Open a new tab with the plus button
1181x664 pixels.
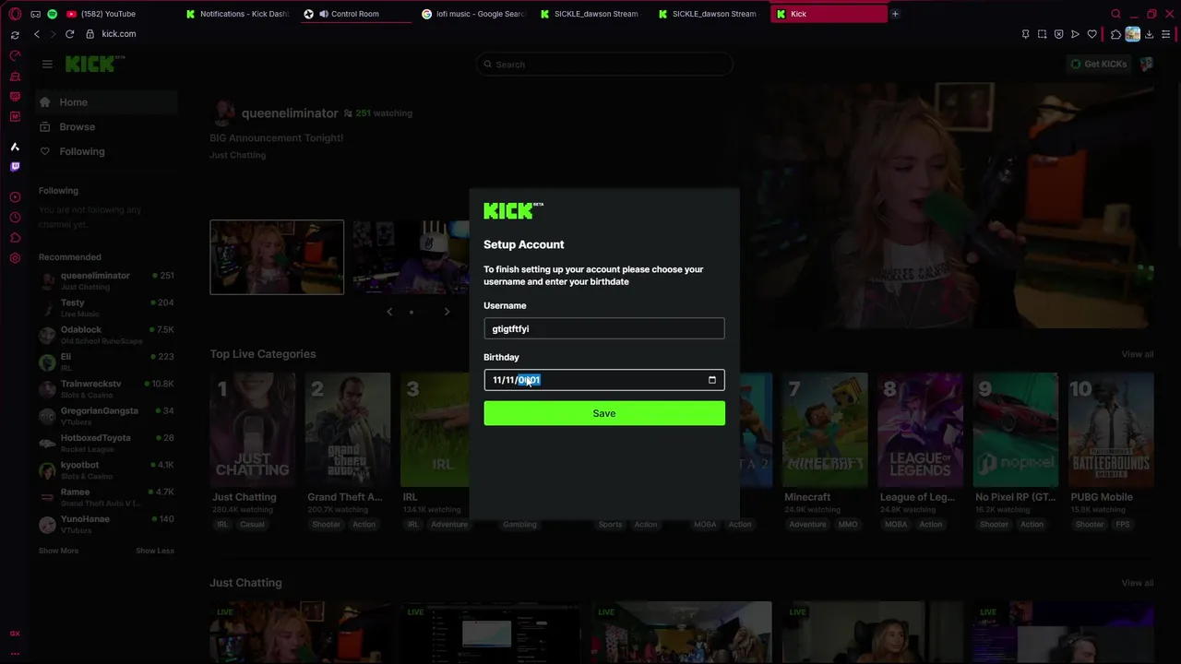point(895,14)
